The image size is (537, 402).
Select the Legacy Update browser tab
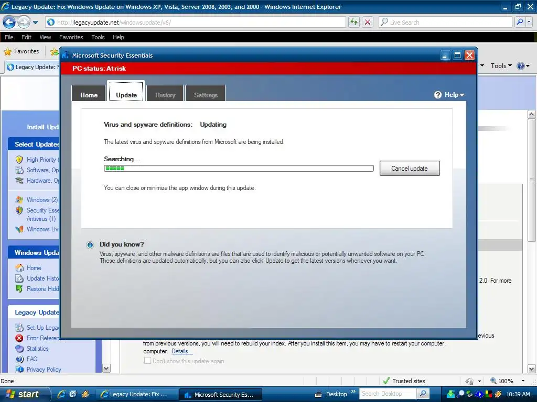pos(33,67)
